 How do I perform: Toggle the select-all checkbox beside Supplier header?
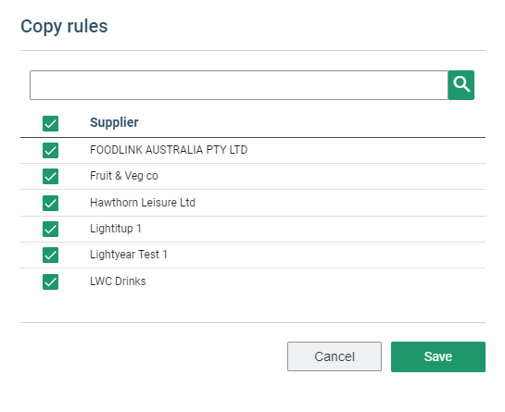click(51, 124)
